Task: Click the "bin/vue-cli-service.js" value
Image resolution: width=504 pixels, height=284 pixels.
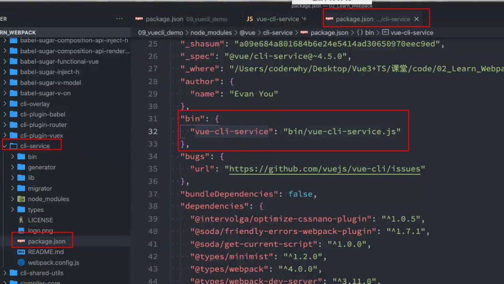Action: [342, 132]
